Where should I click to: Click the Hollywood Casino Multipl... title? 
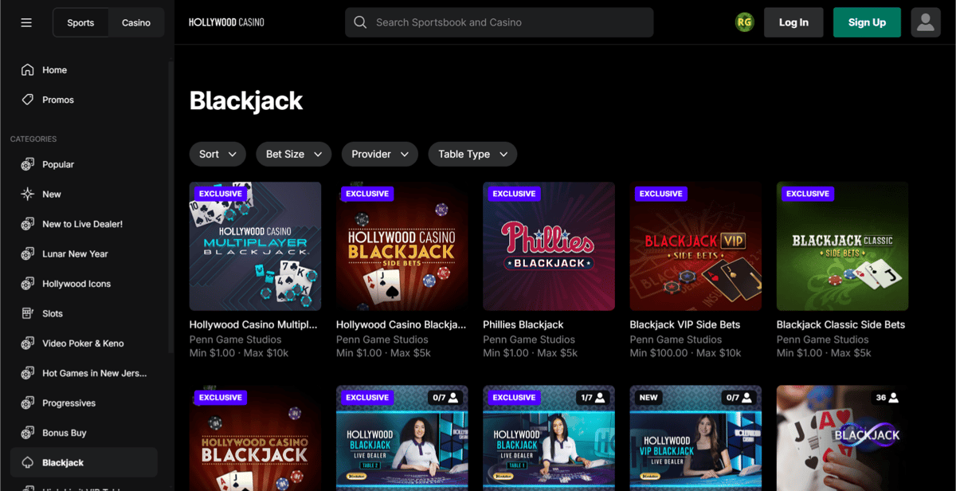coord(253,324)
